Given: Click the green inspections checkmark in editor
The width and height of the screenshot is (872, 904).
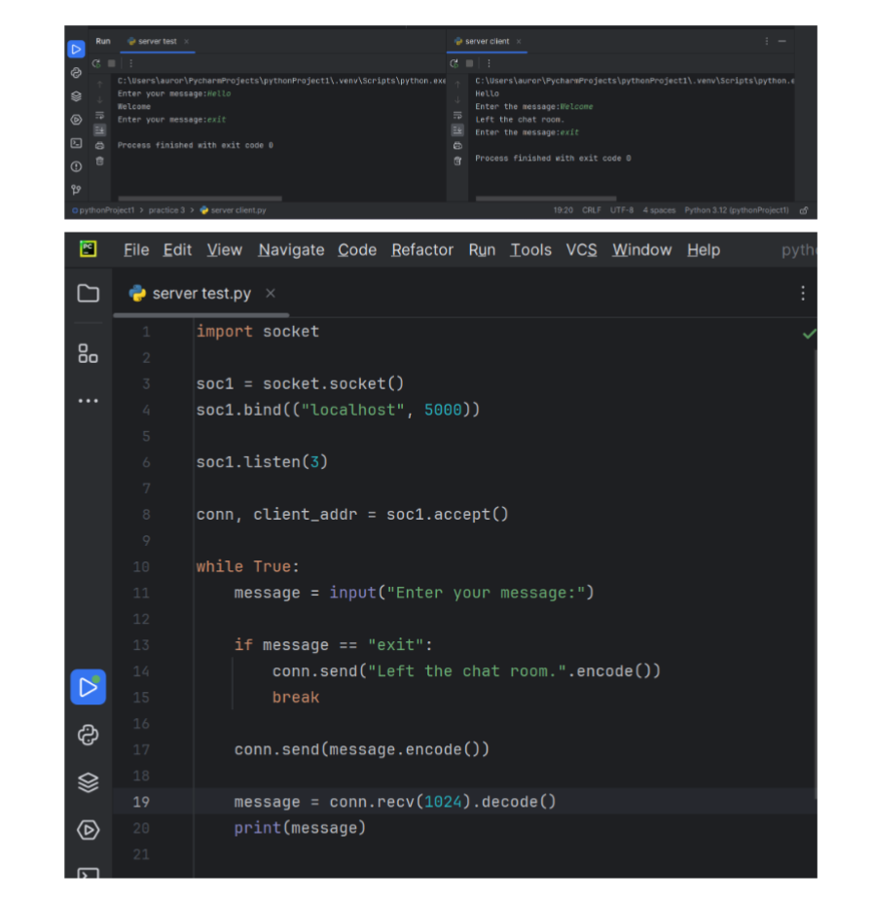Looking at the screenshot, I should pos(809,334).
